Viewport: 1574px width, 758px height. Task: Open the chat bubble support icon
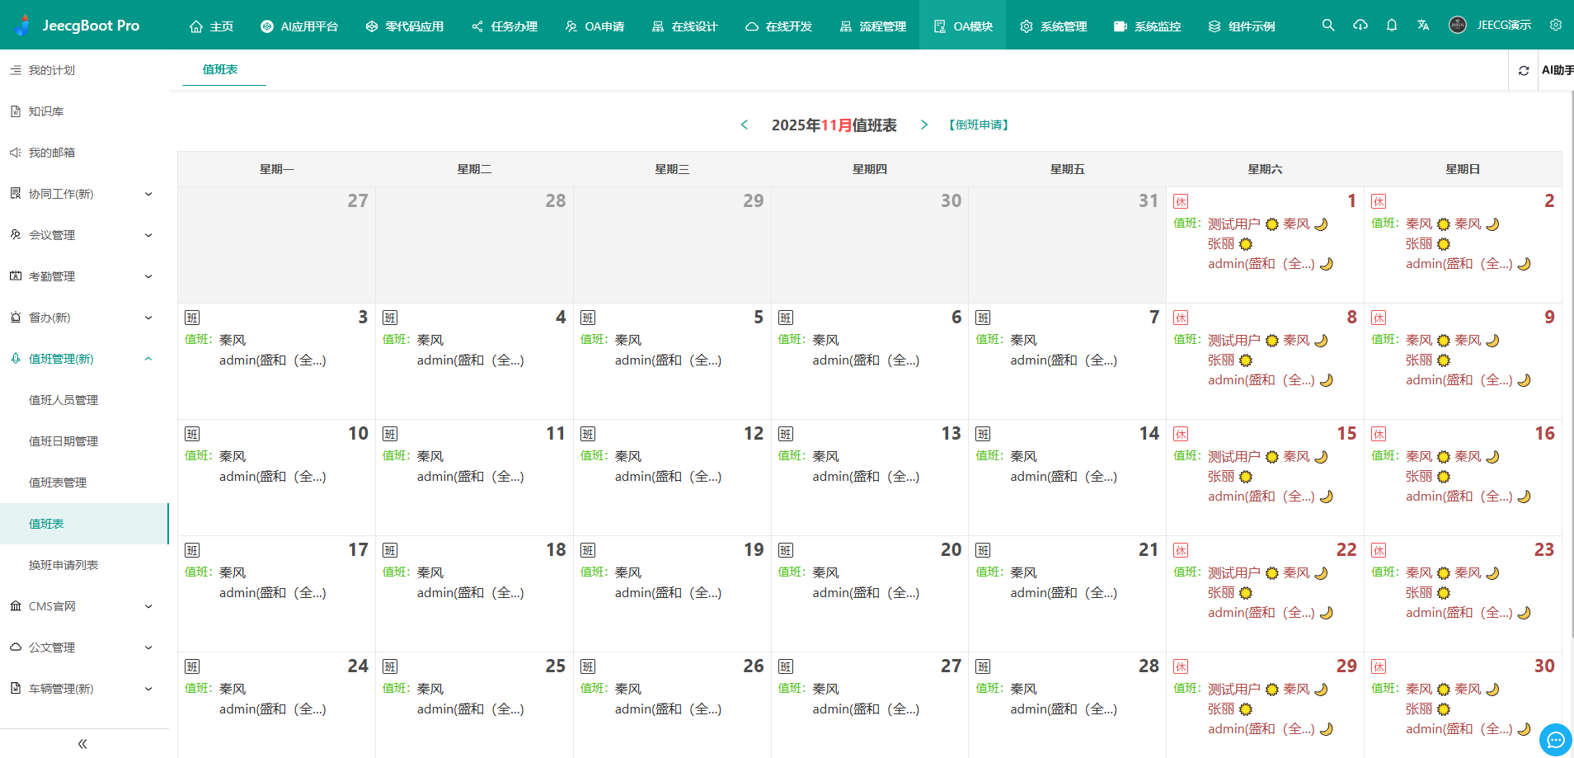click(x=1555, y=740)
